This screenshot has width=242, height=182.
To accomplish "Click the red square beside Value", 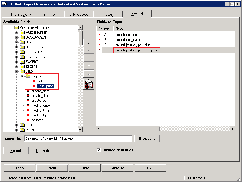I will tap(34, 81).
